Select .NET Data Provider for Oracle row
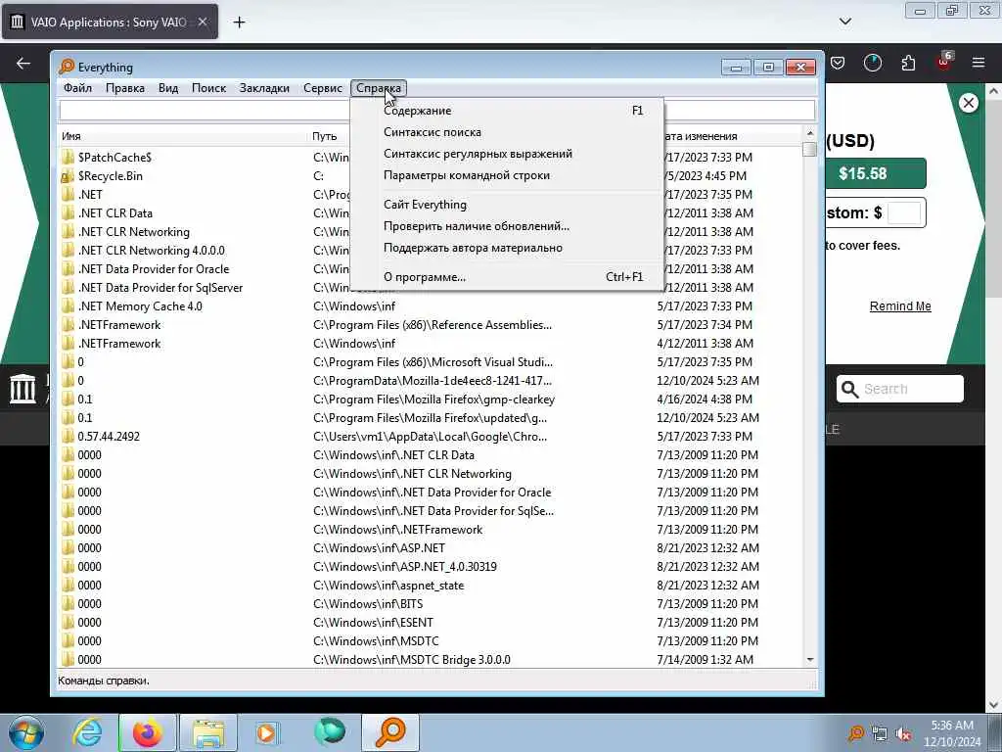Screen dimensions: 1002x752 click(431, 269)
